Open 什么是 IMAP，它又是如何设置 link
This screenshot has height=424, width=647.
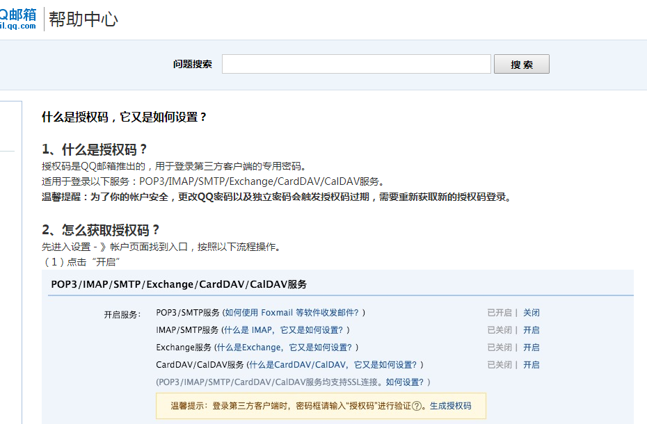click(x=283, y=330)
